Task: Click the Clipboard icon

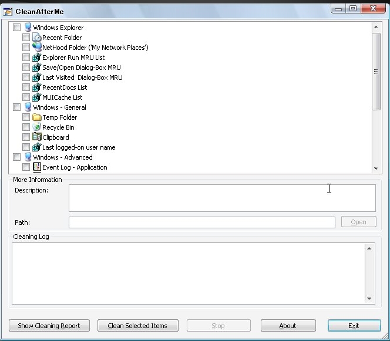Action: pyautogui.click(x=37, y=137)
